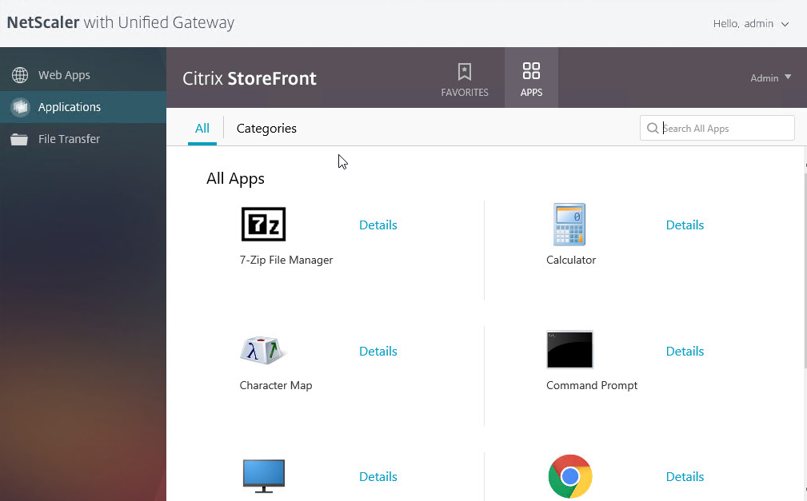This screenshot has width=807, height=501.
Task: Click the Calculator app name
Action: 571,260
